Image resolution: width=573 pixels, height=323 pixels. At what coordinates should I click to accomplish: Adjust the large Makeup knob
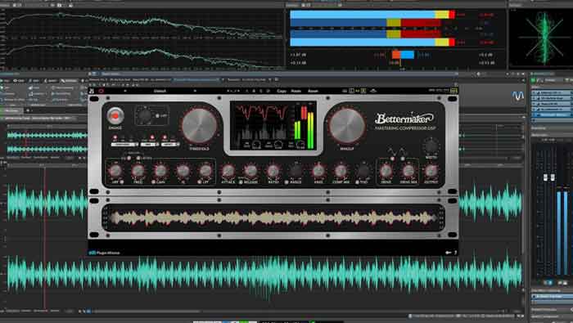point(347,126)
